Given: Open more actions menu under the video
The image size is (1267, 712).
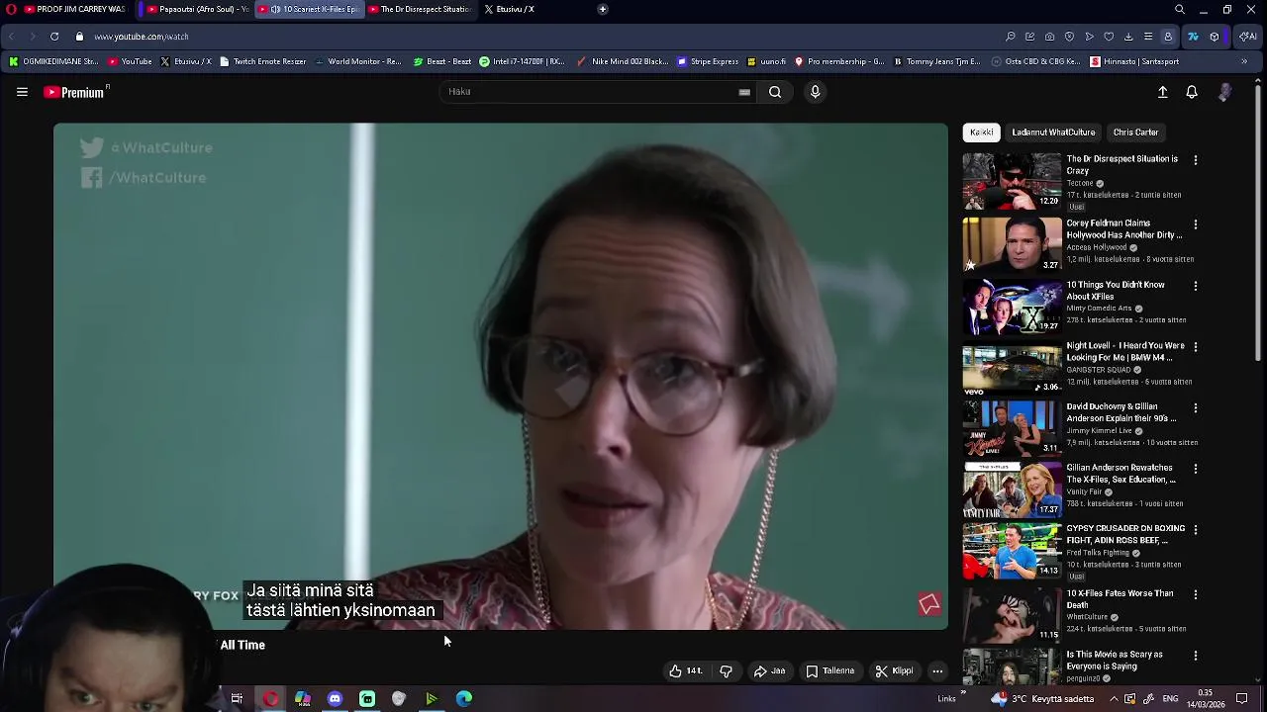Looking at the screenshot, I should [937, 670].
